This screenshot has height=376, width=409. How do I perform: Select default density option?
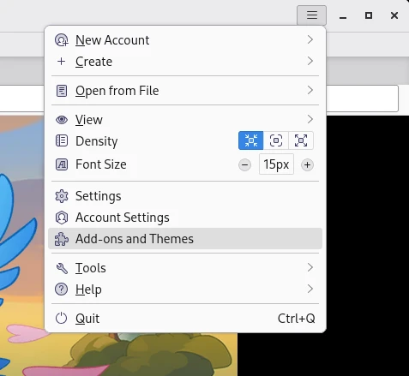pyautogui.click(x=276, y=140)
